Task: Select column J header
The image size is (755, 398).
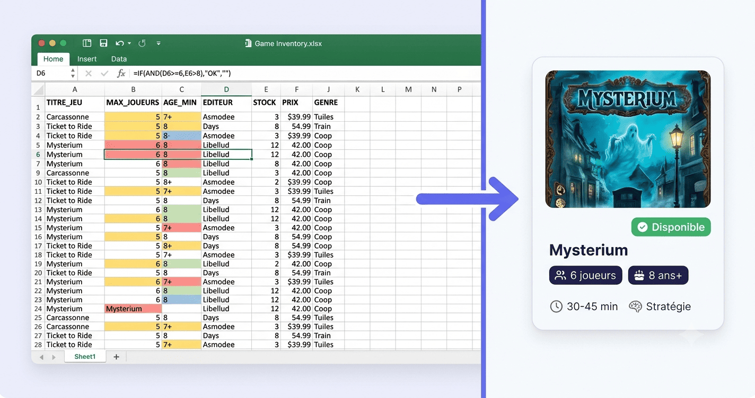Action: [x=328, y=89]
